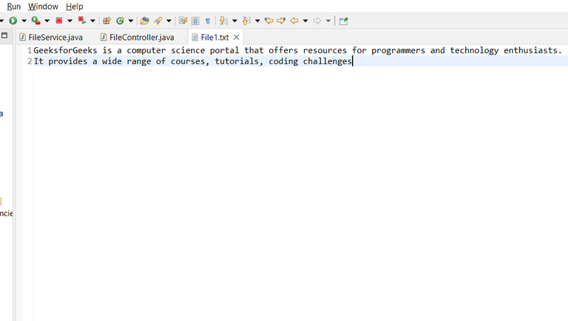Open the Run menu
This screenshot has height=321, width=568.
click(x=14, y=7)
